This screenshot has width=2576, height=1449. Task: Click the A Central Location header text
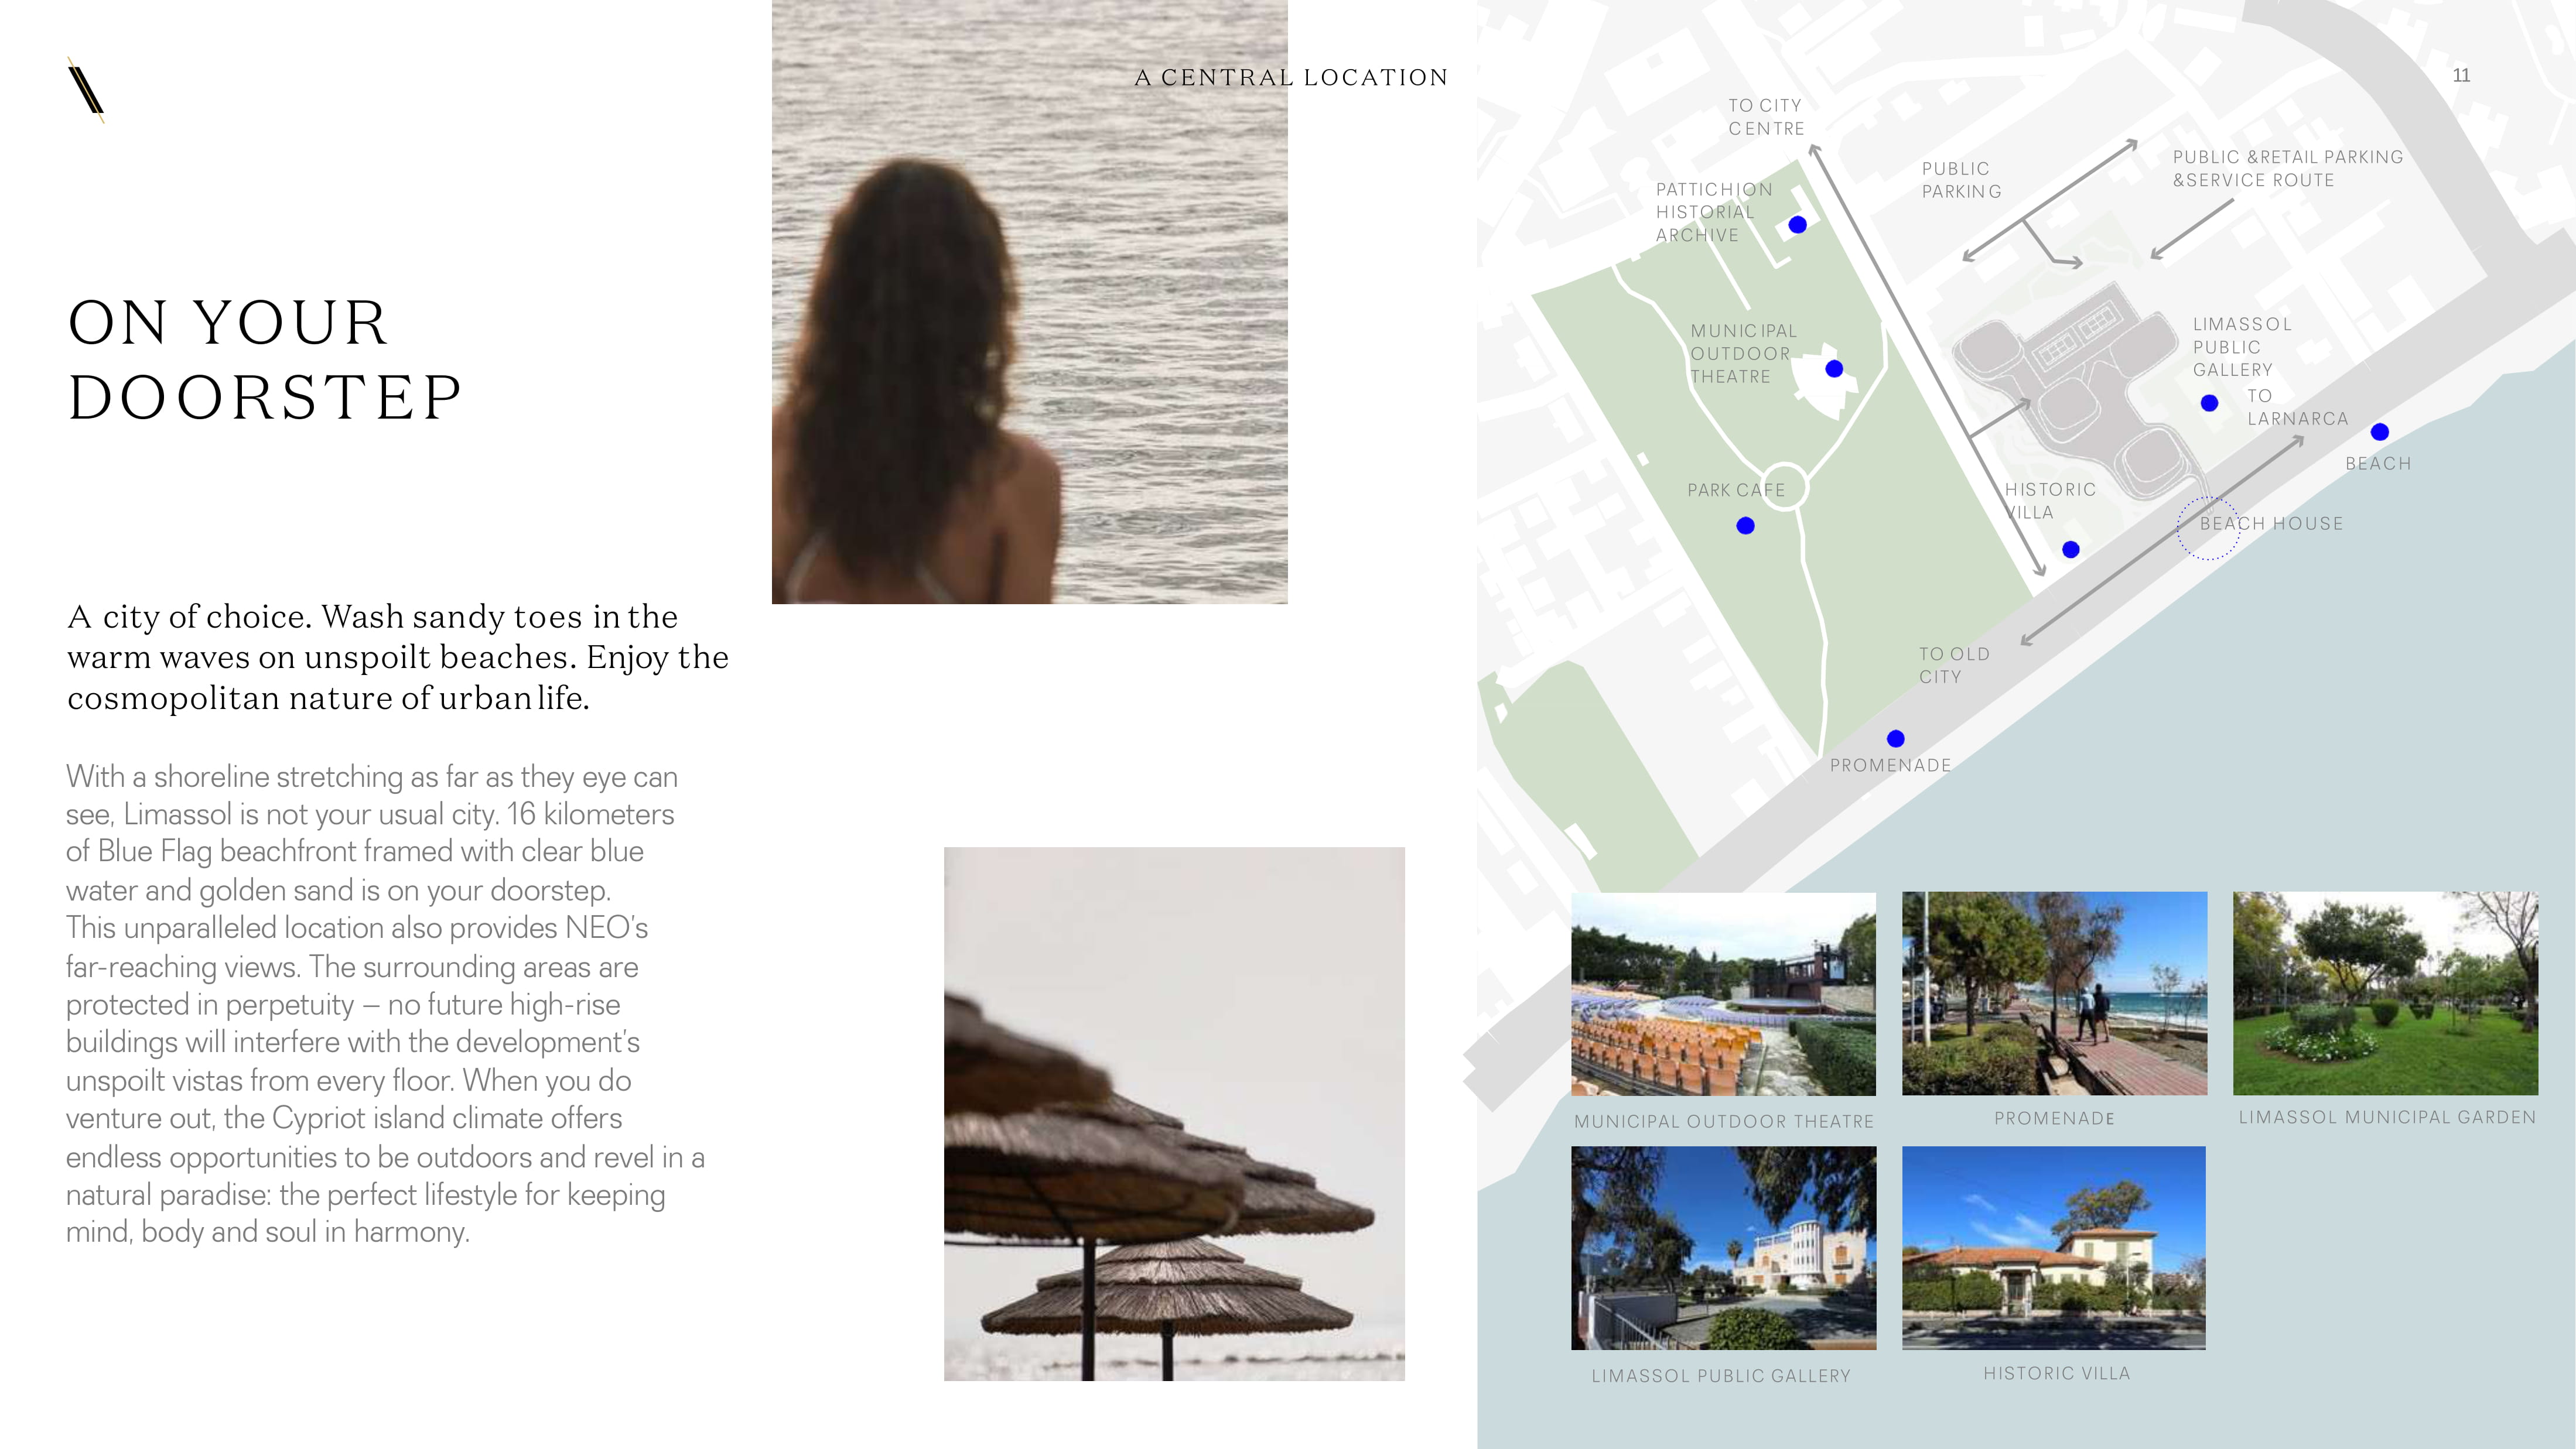[1291, 78]
